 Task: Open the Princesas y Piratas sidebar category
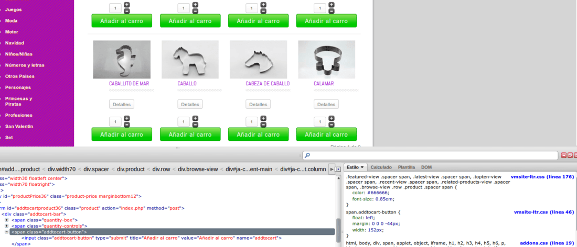(18, 102)
